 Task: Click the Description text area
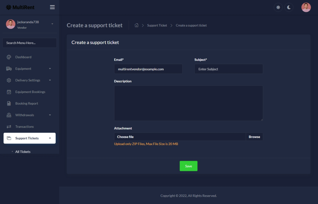pos(188,103)
